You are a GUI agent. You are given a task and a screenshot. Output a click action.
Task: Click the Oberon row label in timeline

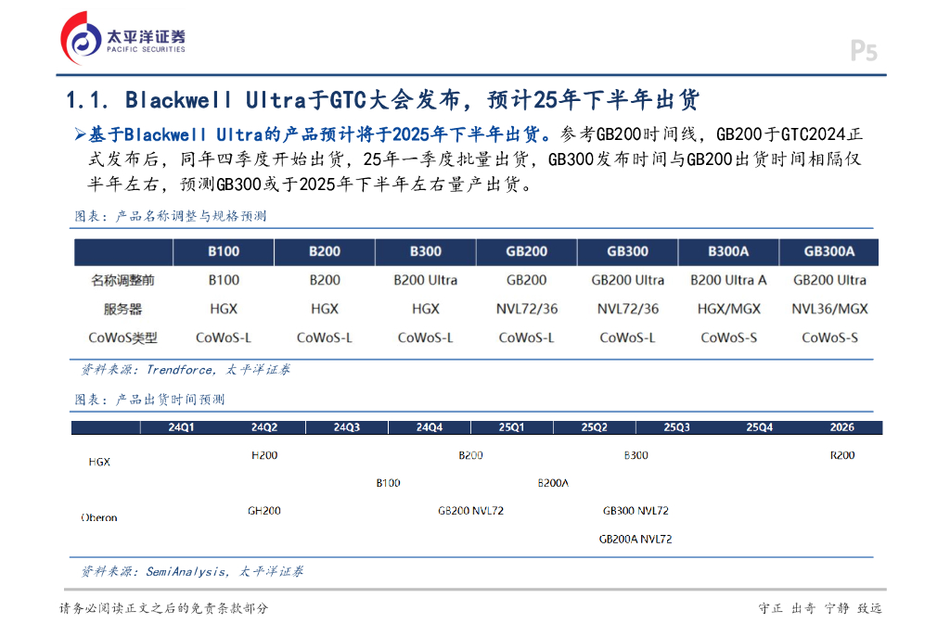(x=98, y=518)
